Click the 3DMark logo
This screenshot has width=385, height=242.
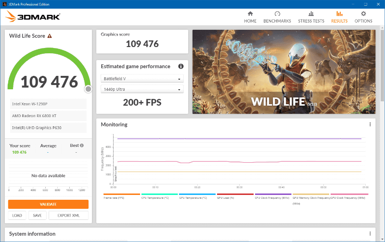click(33, 16)
